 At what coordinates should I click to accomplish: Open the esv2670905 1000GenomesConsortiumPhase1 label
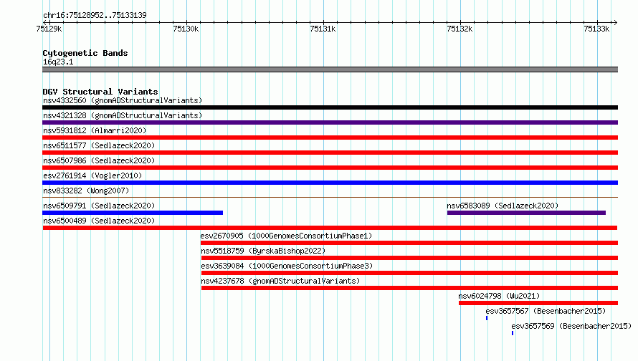(x=286, y=236)
